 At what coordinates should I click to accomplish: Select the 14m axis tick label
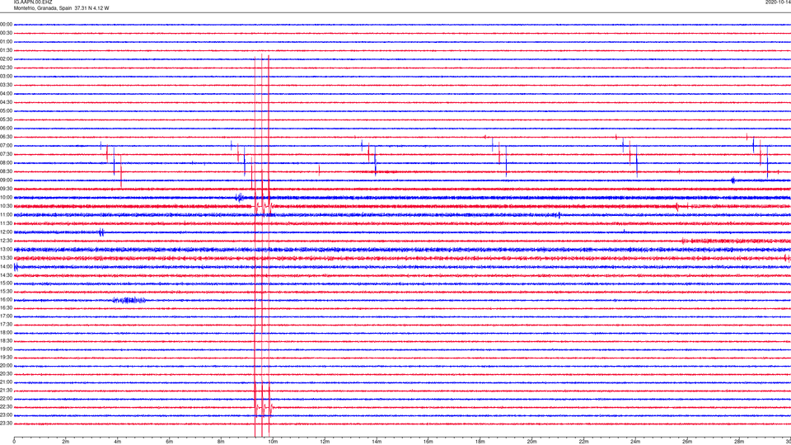pyautogui.click(x=377, y=442)
